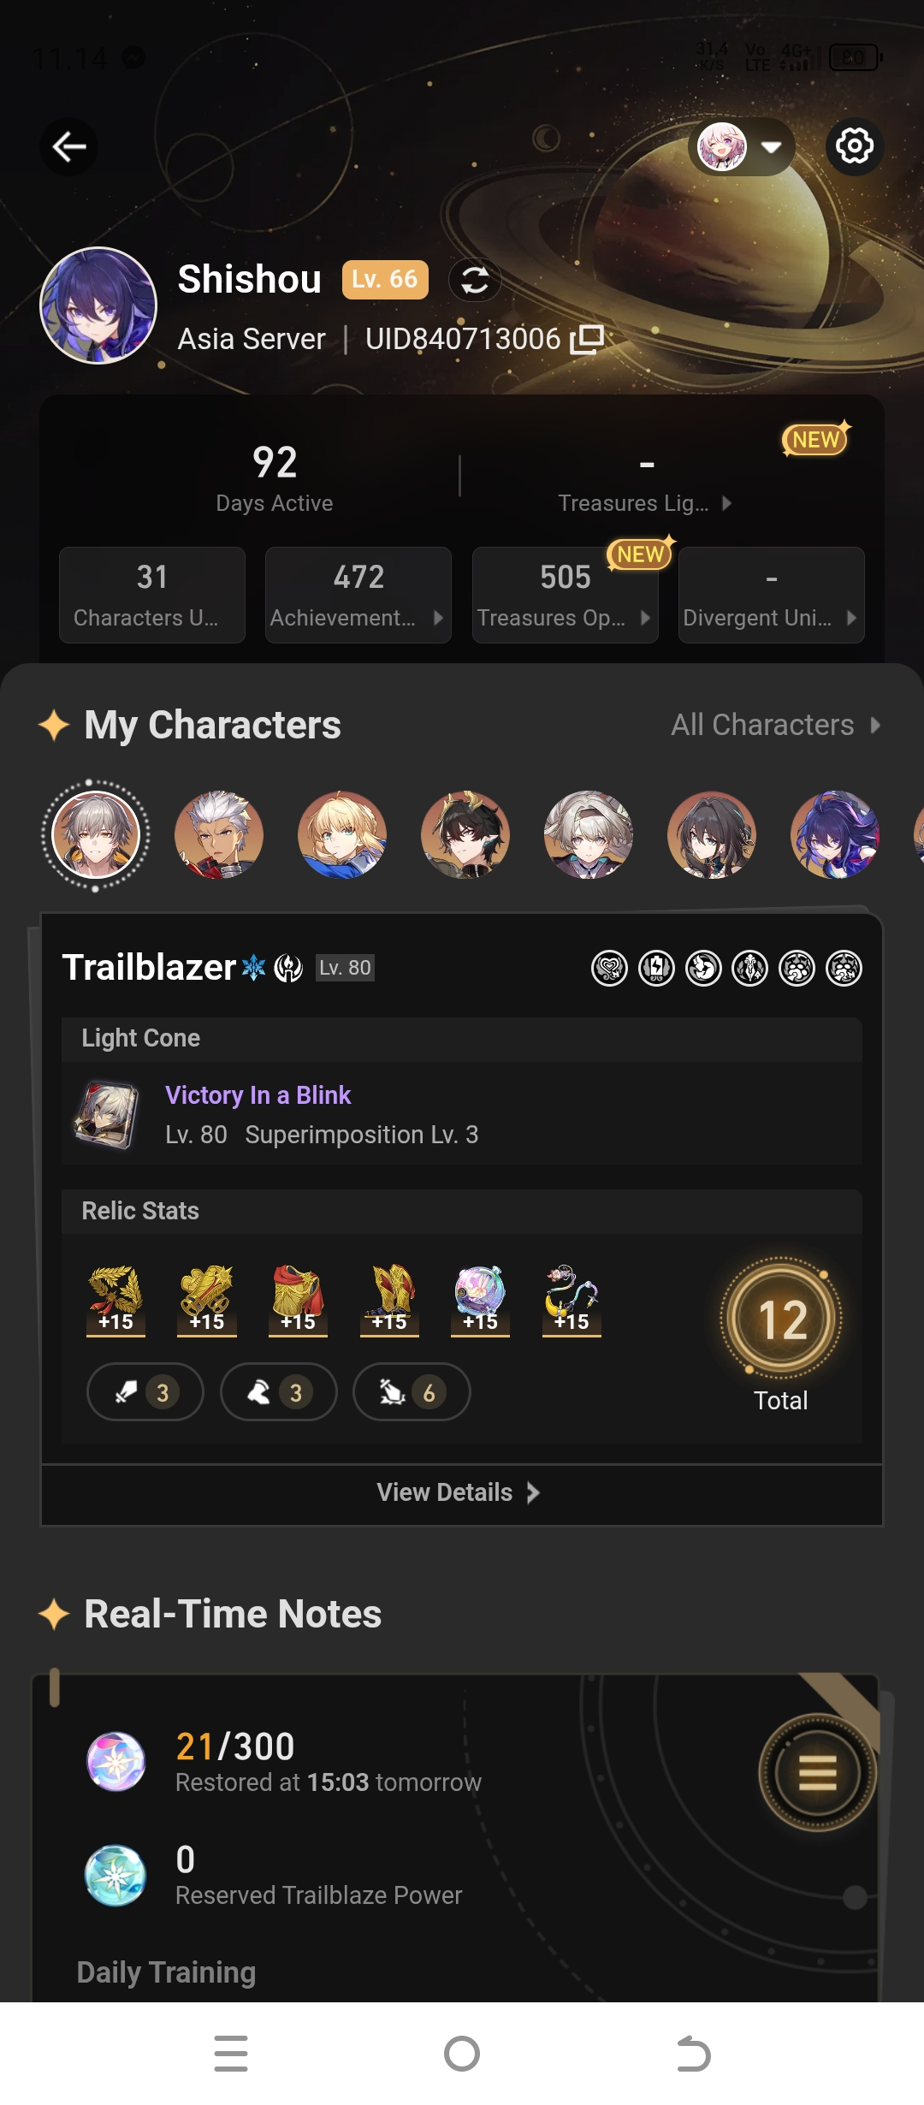Tap the planar sphere relic icon
The image size is (924, 2105).
click(480, 1299)
